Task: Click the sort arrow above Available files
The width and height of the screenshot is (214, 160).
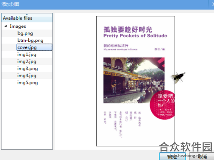Action: click(x=27, y=15)
